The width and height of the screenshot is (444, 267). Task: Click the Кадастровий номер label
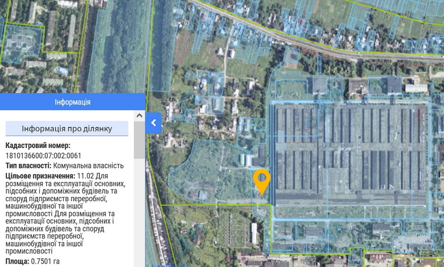click(x=38, y=146)
